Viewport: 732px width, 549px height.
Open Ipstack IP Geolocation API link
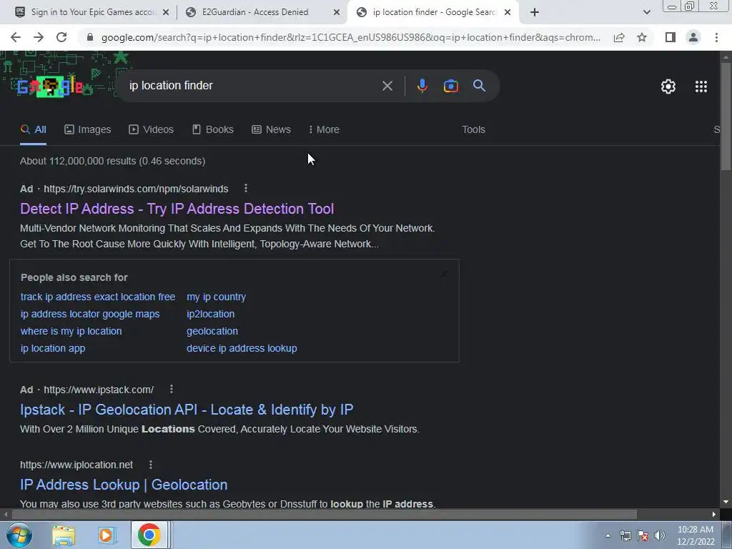tap(187, 410)
